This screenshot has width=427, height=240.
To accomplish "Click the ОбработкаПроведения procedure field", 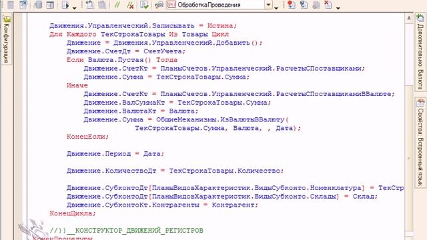I will pyautogui.click(x=215, y=5).
